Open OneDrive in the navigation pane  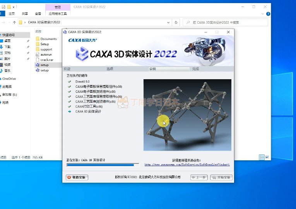click(x=9, y=78)
